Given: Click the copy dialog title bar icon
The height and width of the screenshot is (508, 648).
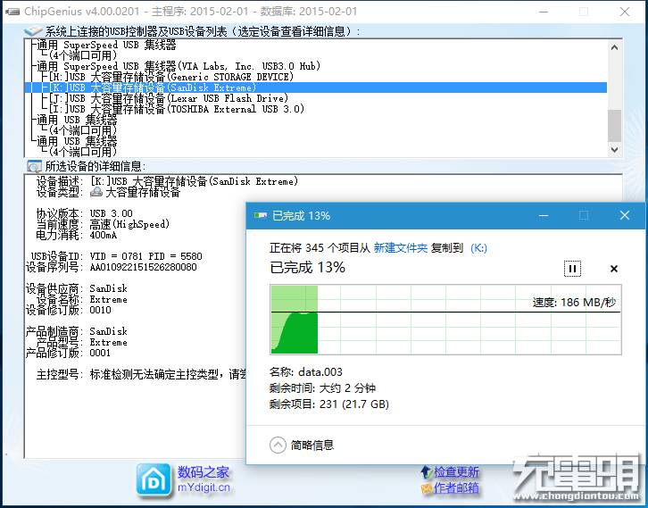Looking at the screenshot, I should pos(261,215).
